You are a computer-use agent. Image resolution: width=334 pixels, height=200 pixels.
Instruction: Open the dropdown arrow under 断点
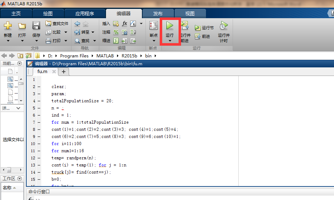click(154, 41)
